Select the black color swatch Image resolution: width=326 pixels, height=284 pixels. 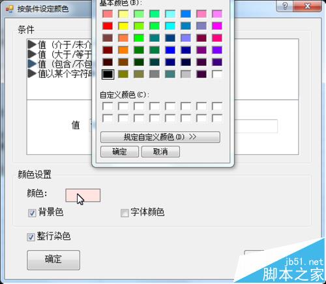click(x=108, y=74)
